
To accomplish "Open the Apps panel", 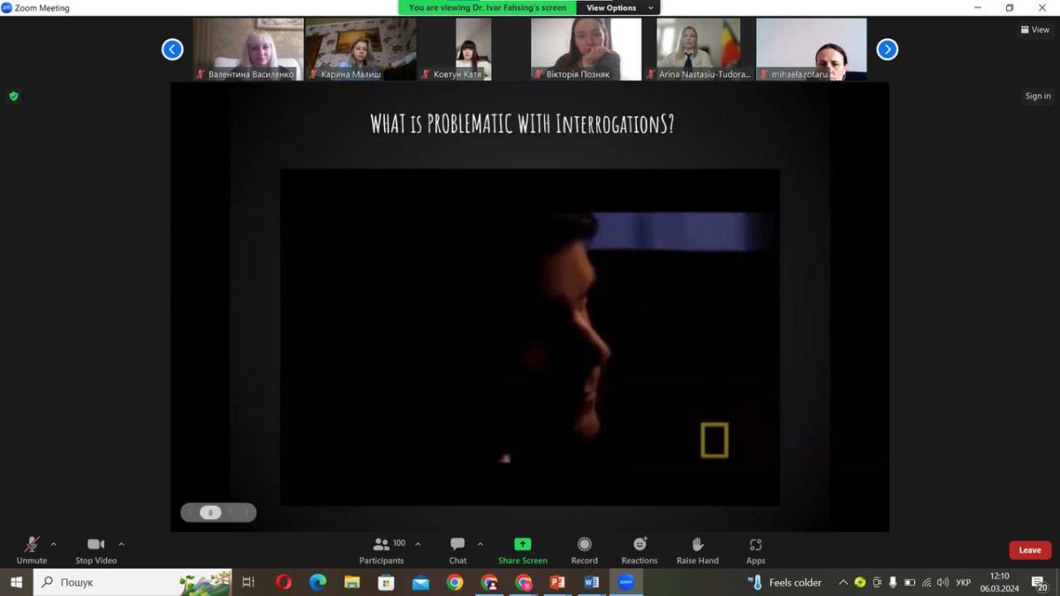I will pyautogui.click(x=755, y=549).
